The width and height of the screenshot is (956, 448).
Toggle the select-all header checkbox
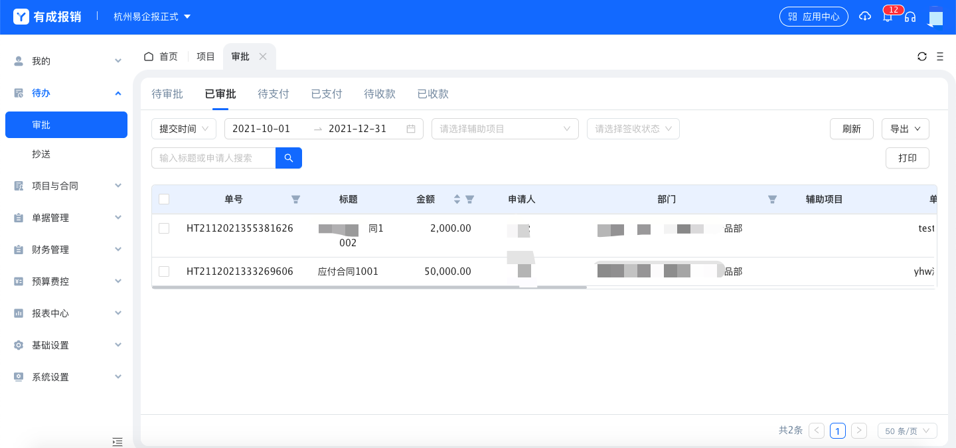164,199
